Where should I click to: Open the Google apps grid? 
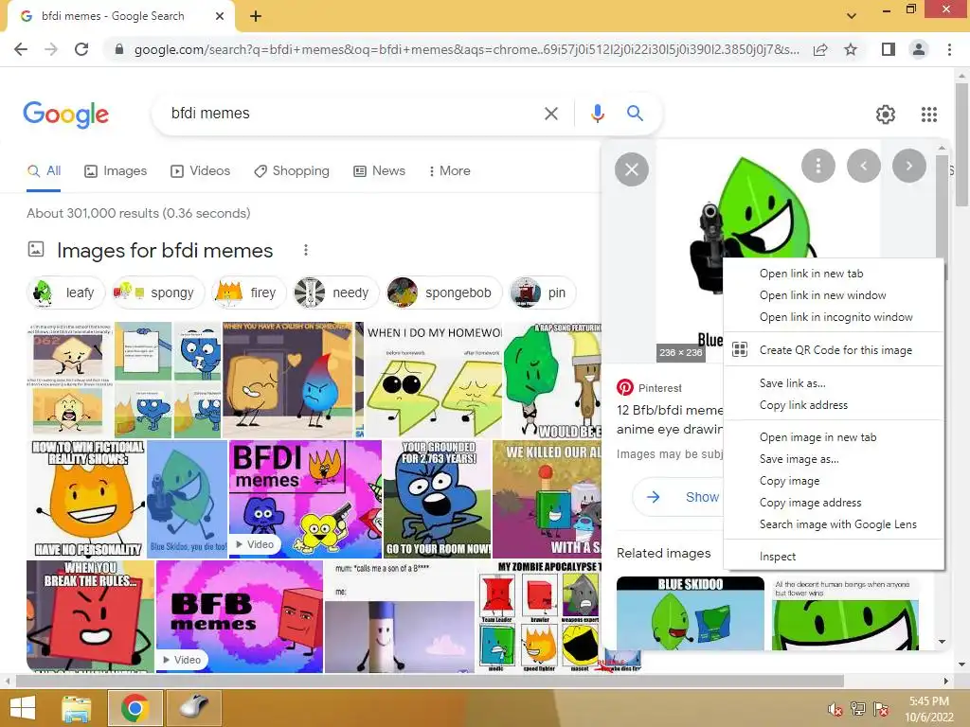pos(928,115)
